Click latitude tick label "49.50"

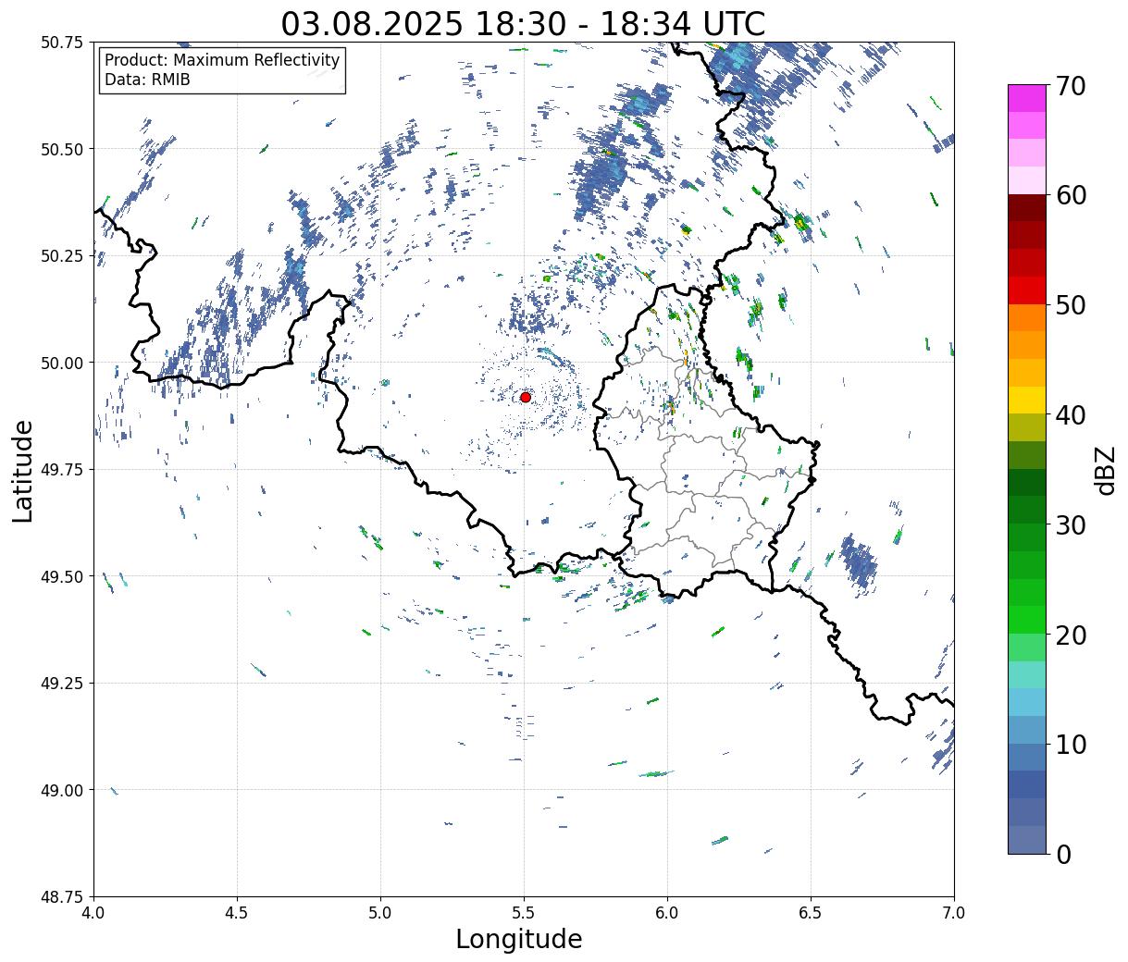pyautogui.click(x=62, y=576)
